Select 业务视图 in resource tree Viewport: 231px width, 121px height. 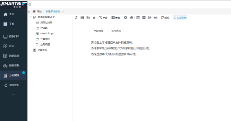[45, 45]
